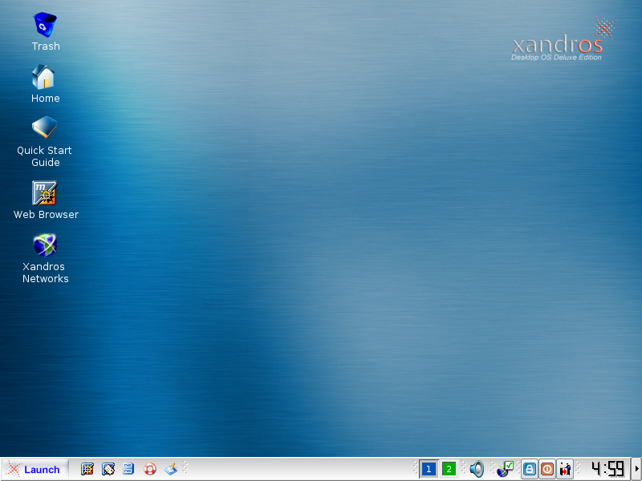Open the lifebuoy help icon in taskbar

point(150,469)
